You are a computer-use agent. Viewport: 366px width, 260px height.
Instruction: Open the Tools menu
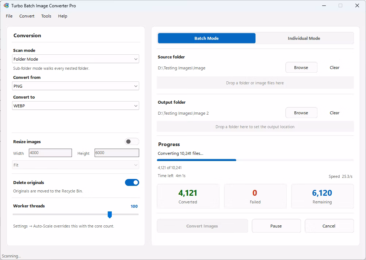46,16
